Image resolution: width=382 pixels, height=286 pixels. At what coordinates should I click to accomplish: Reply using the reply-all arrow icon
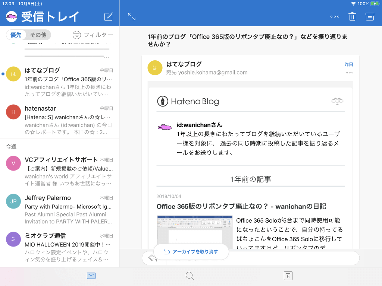[153, 258]
